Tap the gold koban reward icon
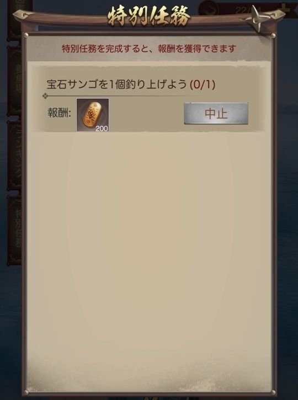 click(x=93, y=115)
